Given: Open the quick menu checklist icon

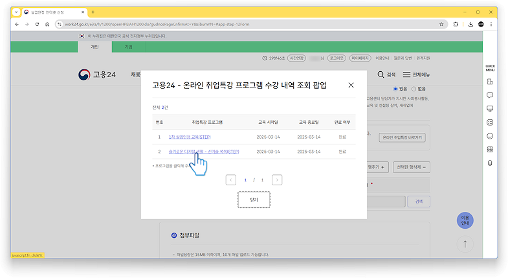Looking at the screenshot, I should pyautogui.click(x=490, y=122).
